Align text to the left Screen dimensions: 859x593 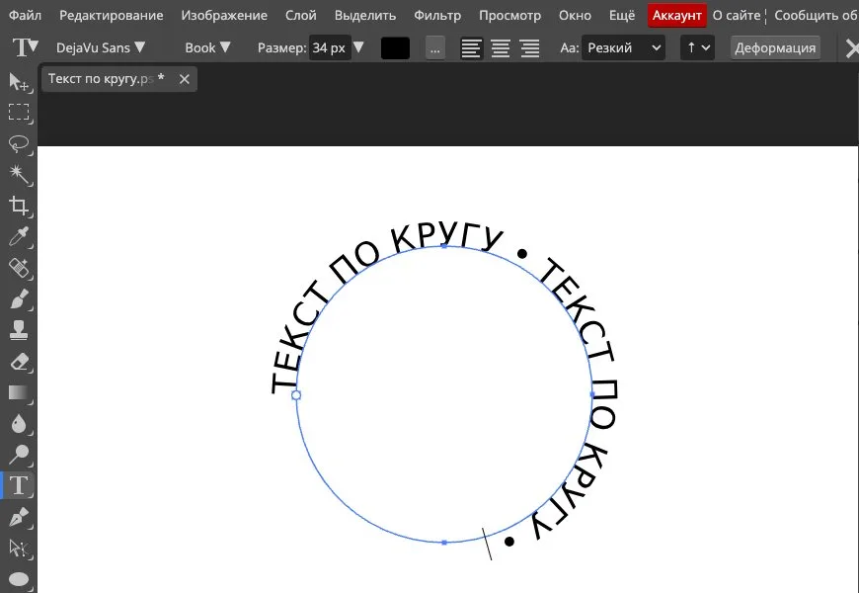(x=471, y=48)
